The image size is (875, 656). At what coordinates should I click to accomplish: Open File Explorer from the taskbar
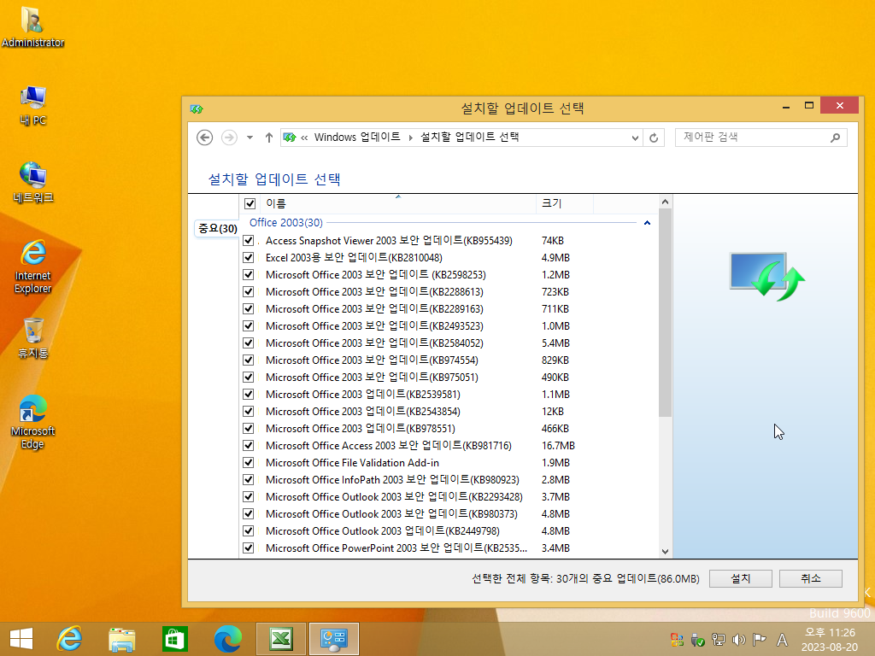[121, 639]
